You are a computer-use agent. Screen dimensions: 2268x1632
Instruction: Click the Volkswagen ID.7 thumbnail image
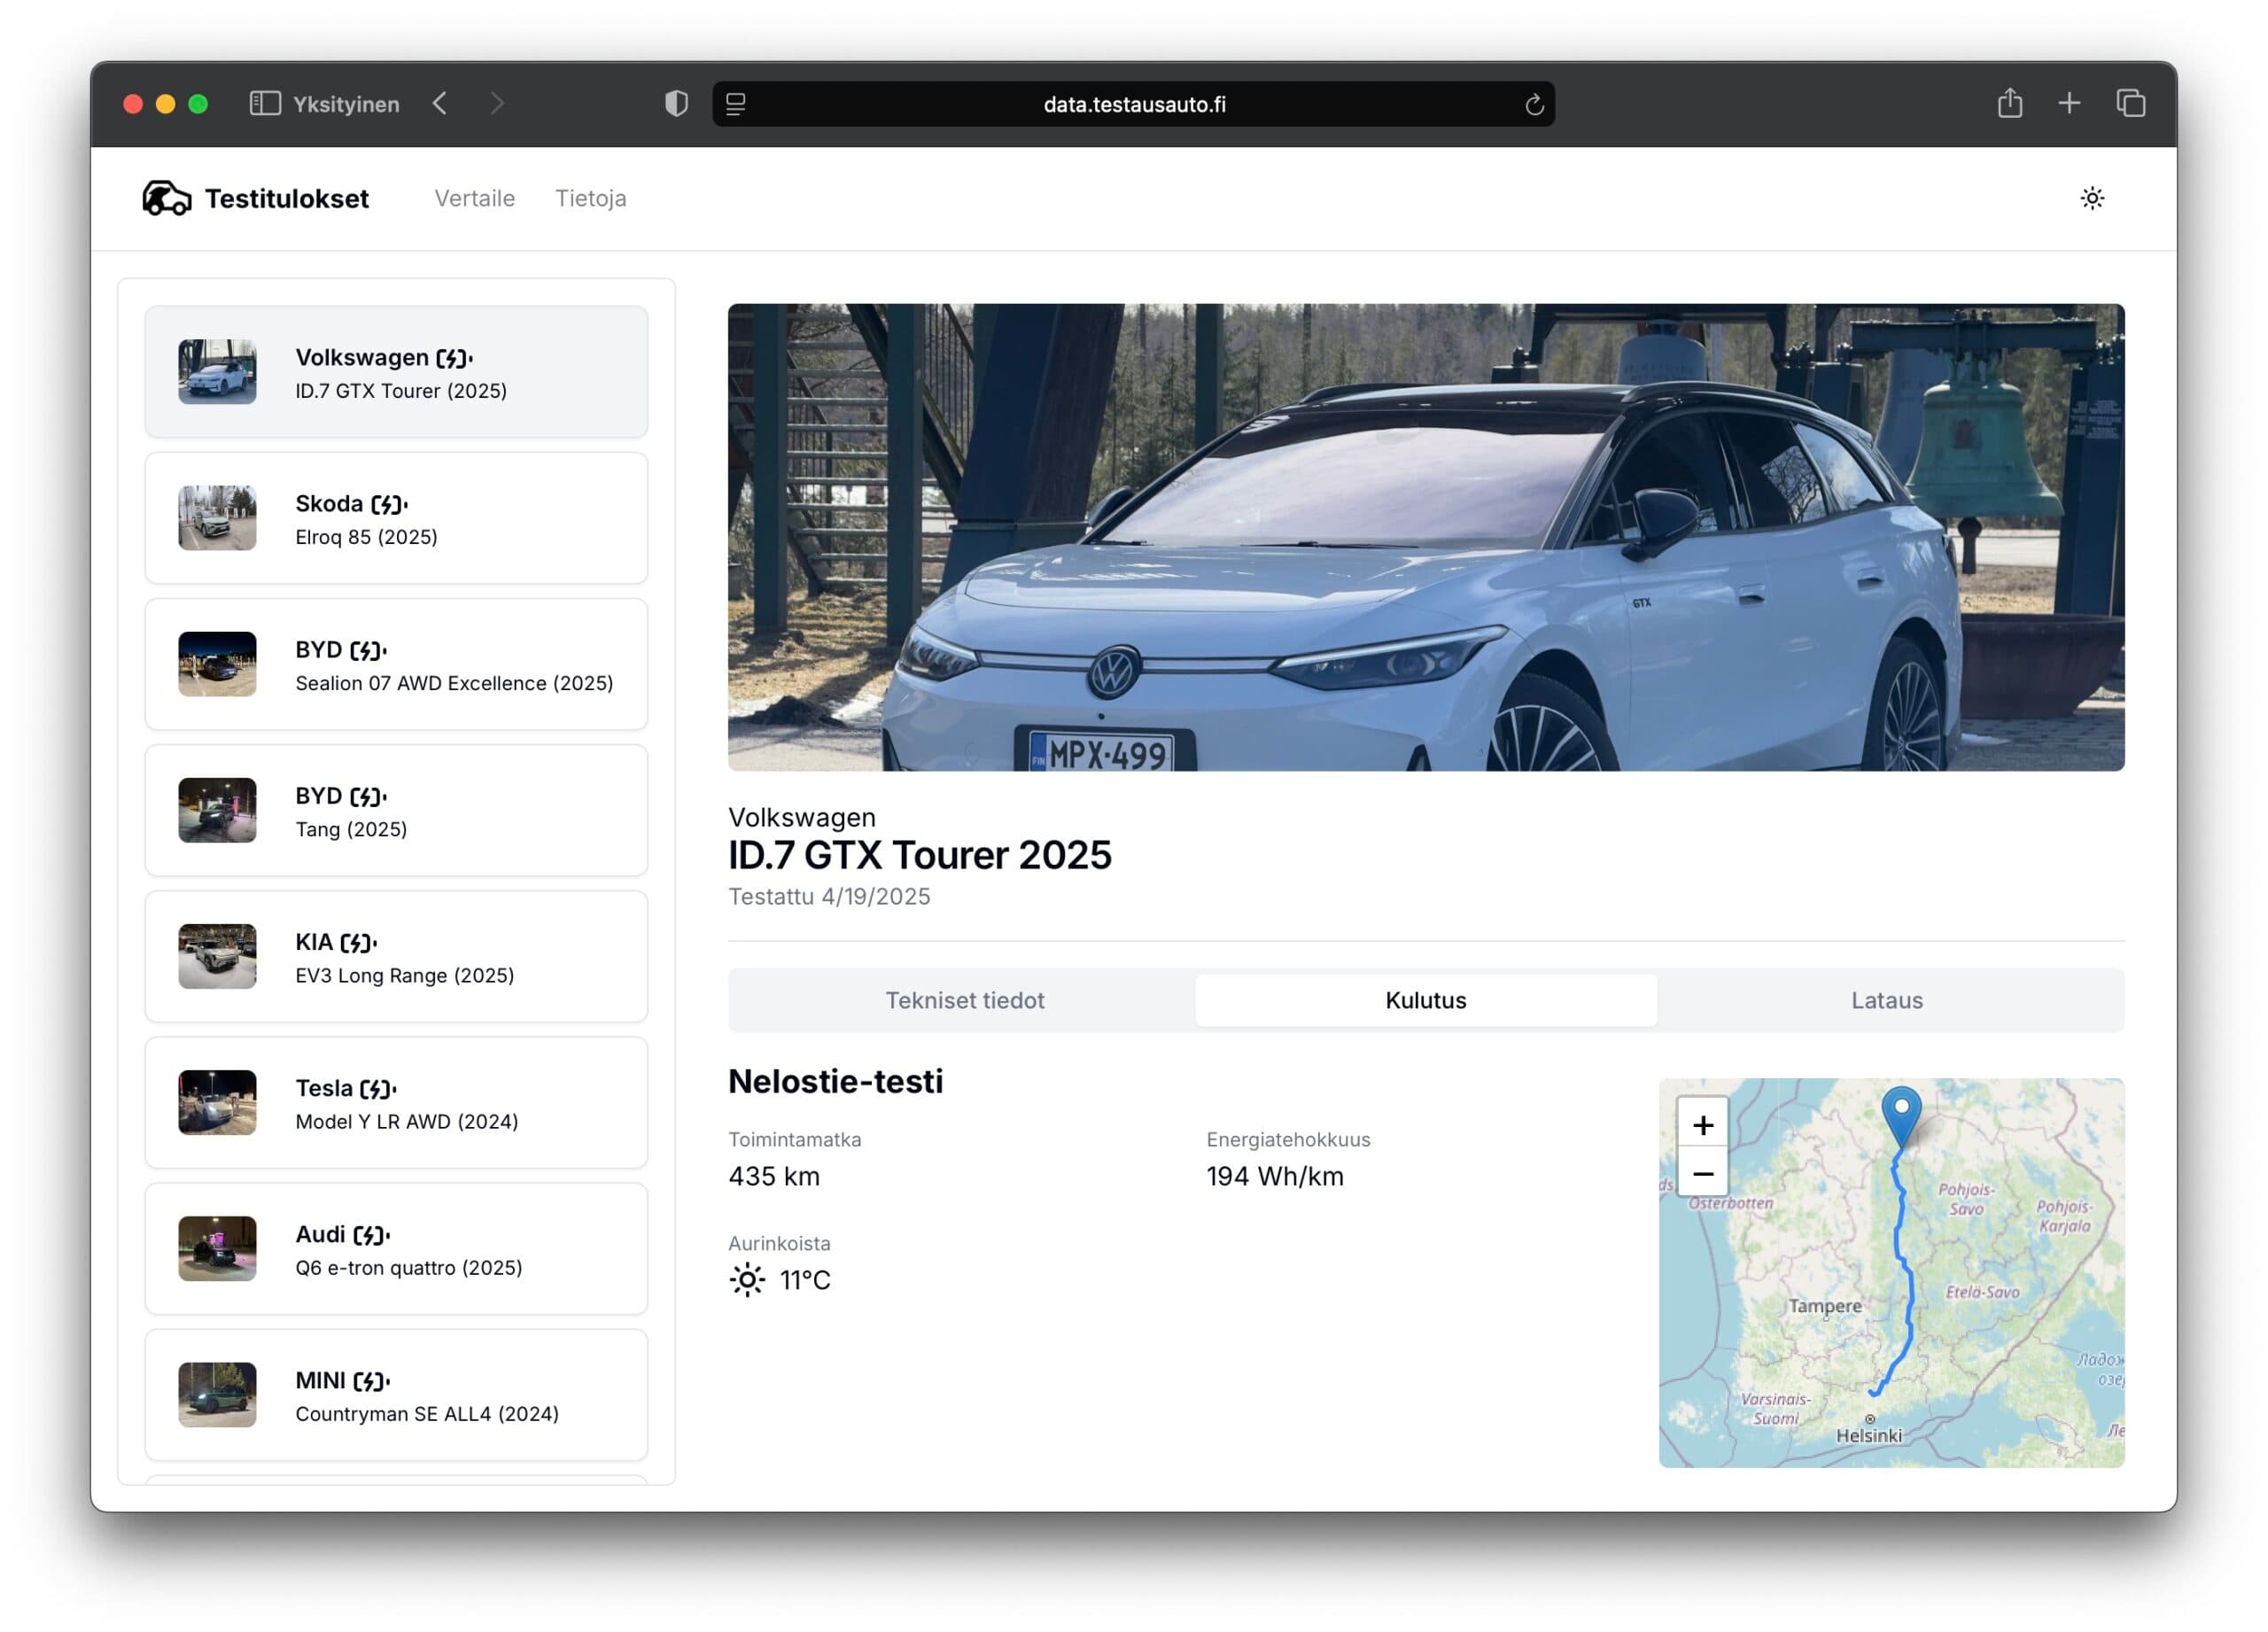tap(217, 372)
